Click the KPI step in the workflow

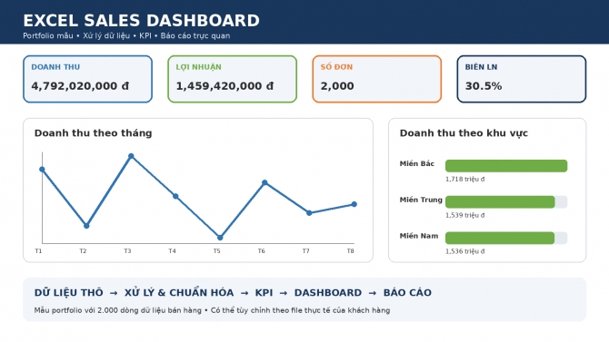click(264, 293)
